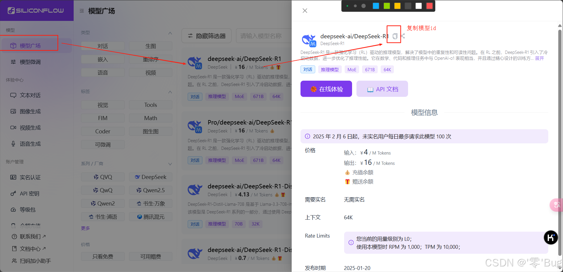
Task: Click the share icon next to model name
Action: coord(403,36)
